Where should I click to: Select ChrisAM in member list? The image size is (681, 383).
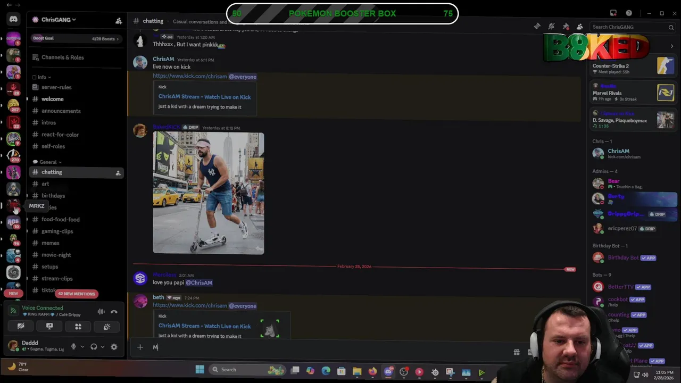(x=633, y=153)
